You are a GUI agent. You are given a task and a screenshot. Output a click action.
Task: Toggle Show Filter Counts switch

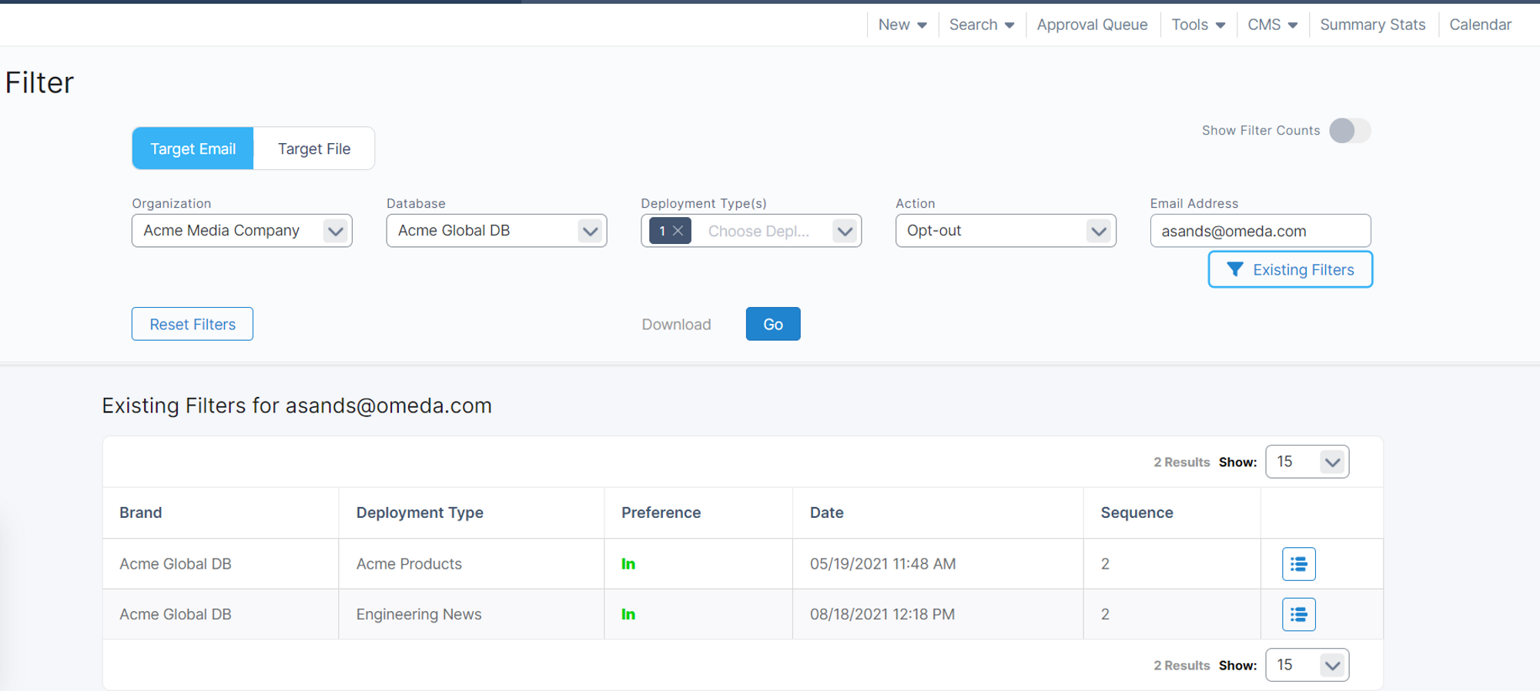[1349, 131]
